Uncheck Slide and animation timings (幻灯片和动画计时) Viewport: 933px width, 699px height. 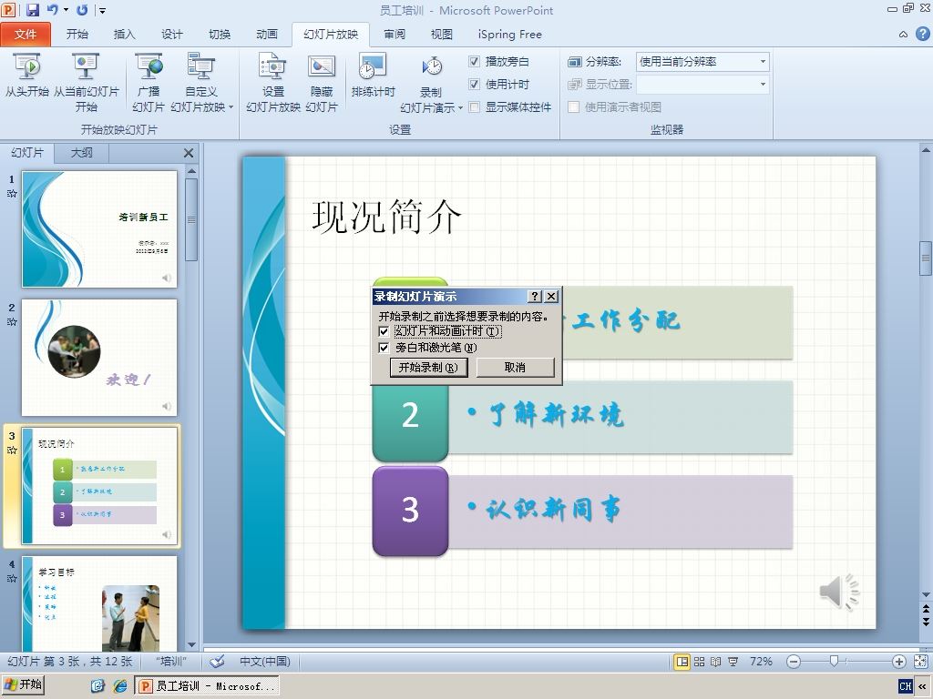coord(384,331)
